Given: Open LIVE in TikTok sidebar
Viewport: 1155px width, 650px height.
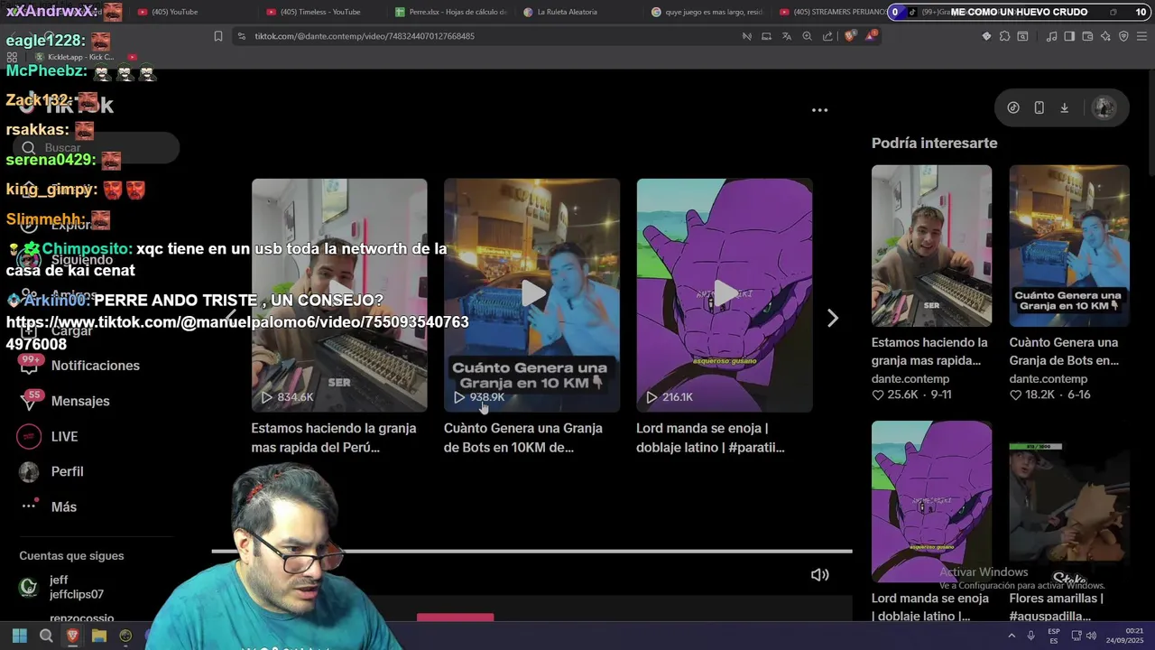Looking at the screenshot, I should [x=49, y=436].
